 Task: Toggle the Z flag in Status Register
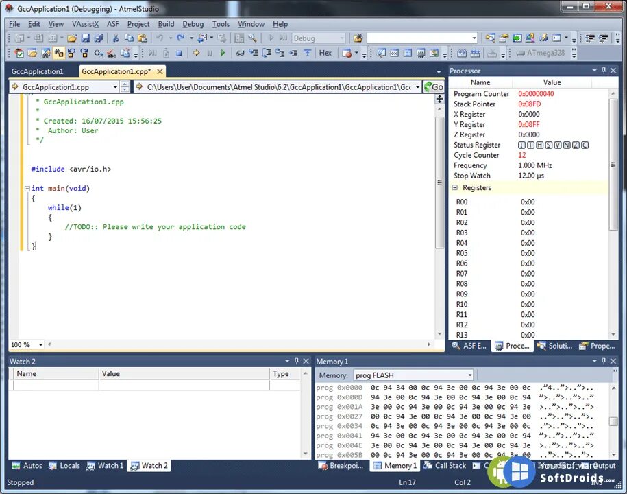pos(576,145)
